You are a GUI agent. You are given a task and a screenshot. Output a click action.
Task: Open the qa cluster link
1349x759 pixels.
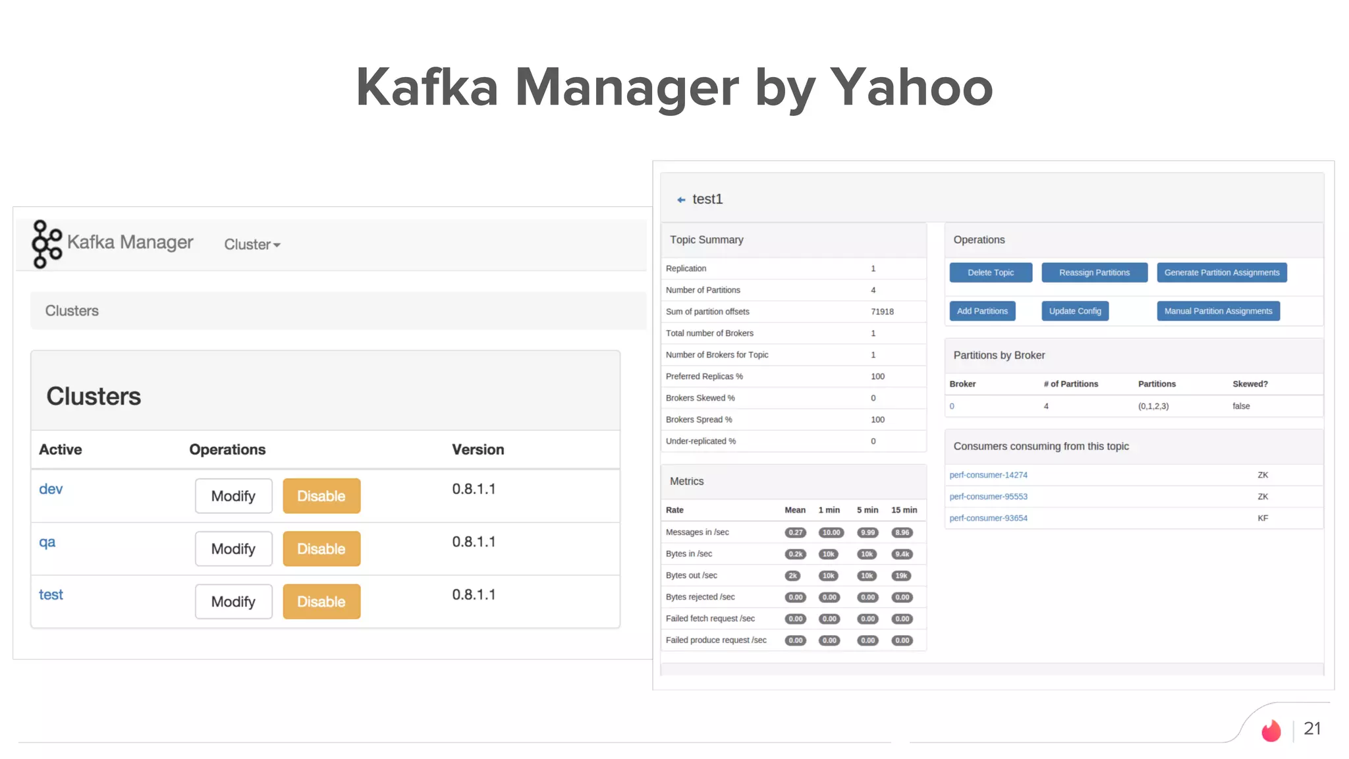[x=47, y=542]
